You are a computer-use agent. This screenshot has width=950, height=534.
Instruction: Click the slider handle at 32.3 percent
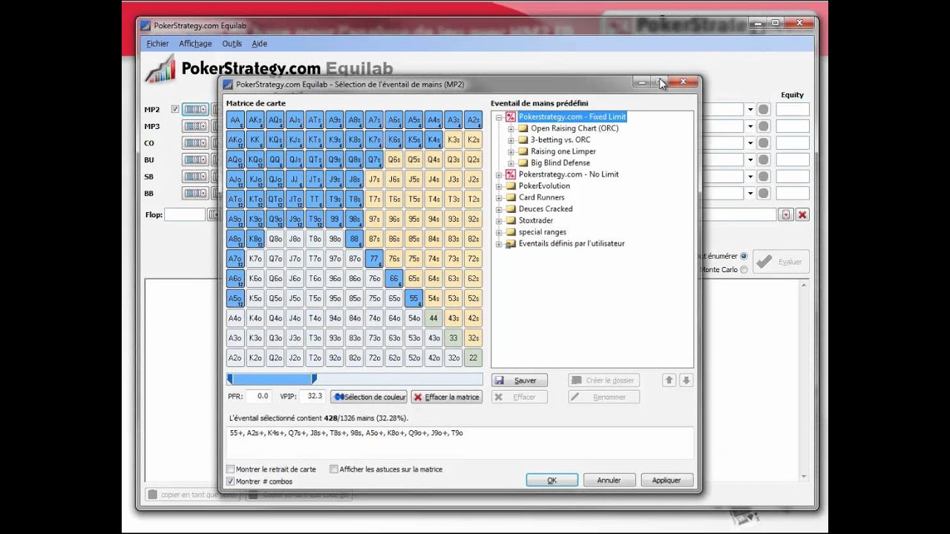tap(314, 380)
